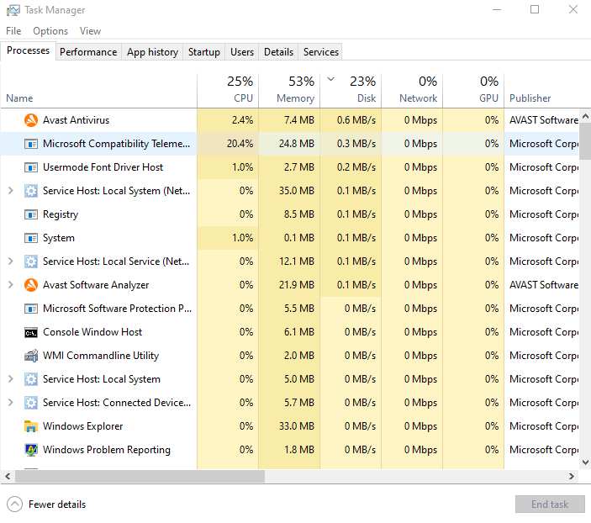Click the Service Host: Connected Device gear icon
591x523 pixels.
(x=31, y=403)
